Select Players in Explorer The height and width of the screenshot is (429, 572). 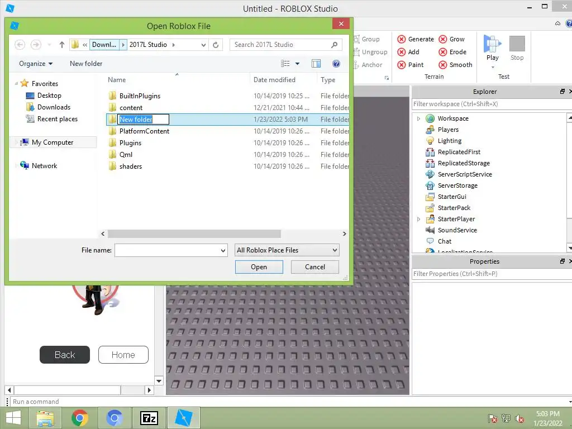[x=448, y=130]
